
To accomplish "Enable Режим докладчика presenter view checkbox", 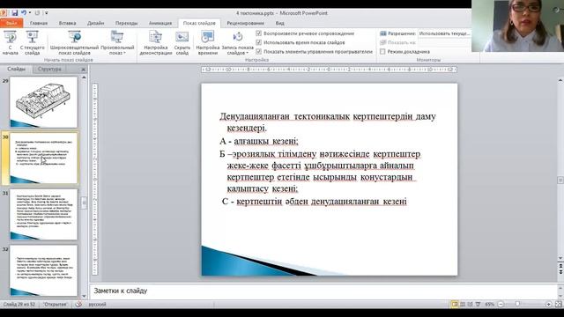I will pyautogui.click(x=382, y=51).
